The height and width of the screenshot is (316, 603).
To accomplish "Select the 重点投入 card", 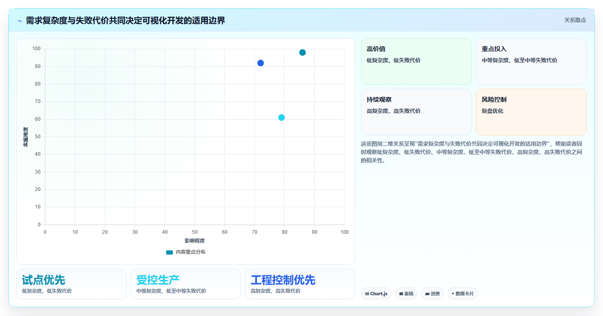I will pos(531,61).
